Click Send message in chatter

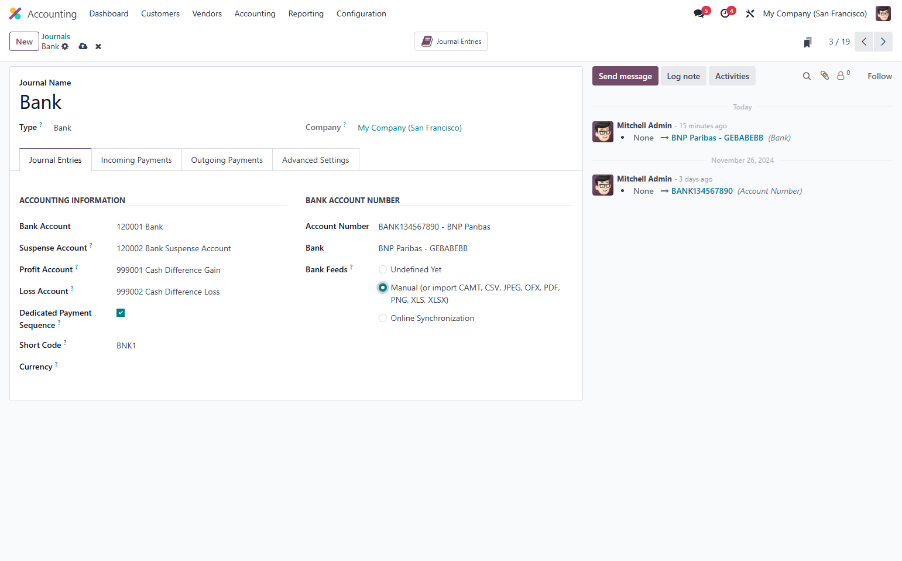(625, 76)
